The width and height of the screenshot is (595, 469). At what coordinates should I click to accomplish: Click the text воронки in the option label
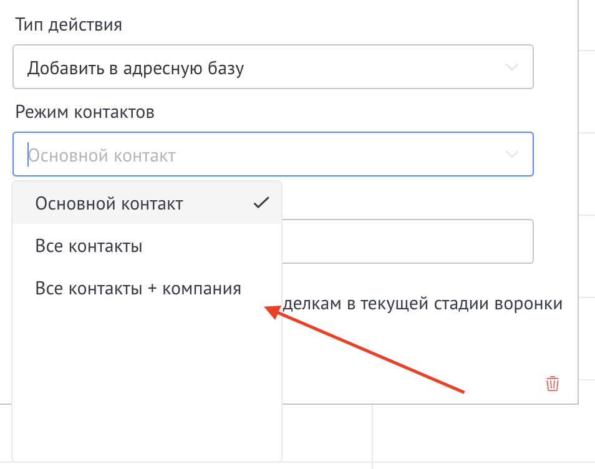tap(538, 304)
